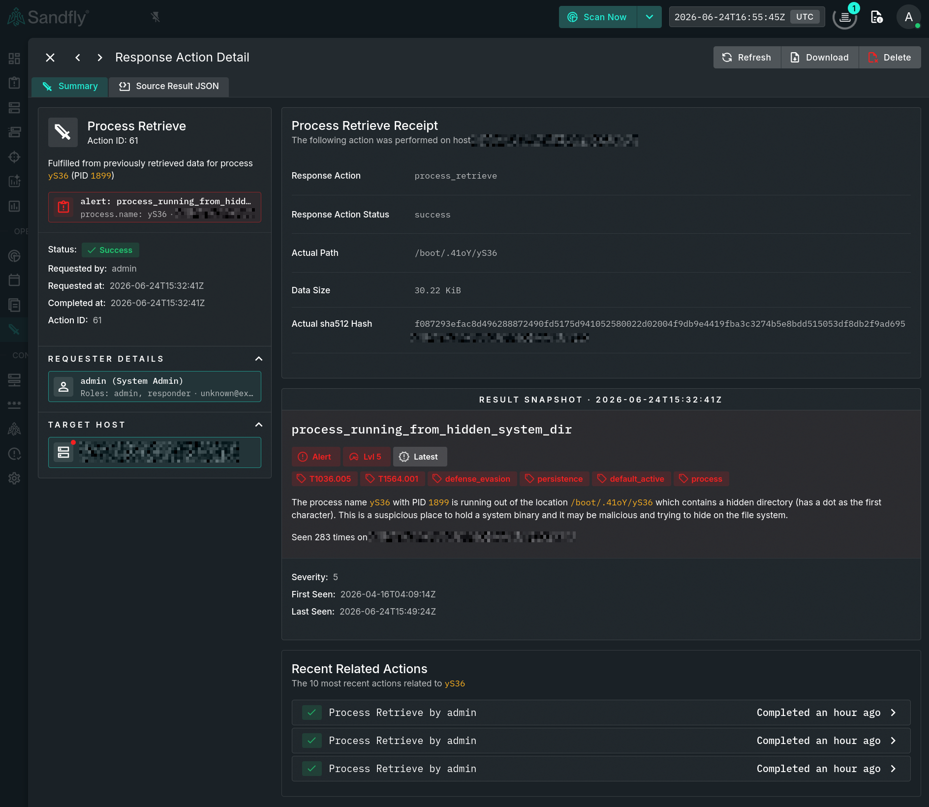Open the crosshair target sidebar icon
The image size is (929, 807).
14,157
